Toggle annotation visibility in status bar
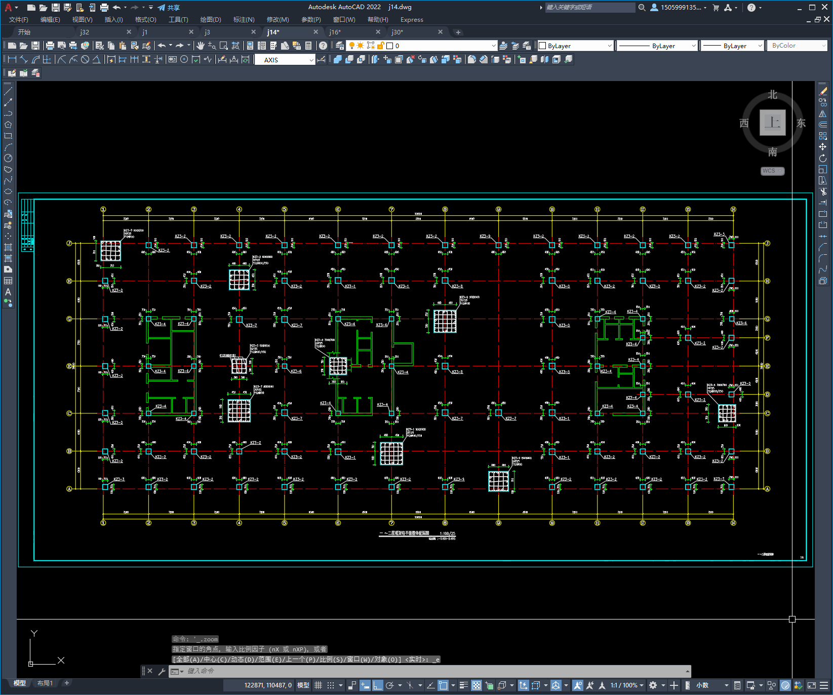The width and height of the screenshot is (833, 695). 578,685
